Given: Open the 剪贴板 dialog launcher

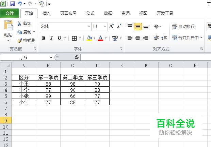Looking at the screenshot, I should (35, 49).
